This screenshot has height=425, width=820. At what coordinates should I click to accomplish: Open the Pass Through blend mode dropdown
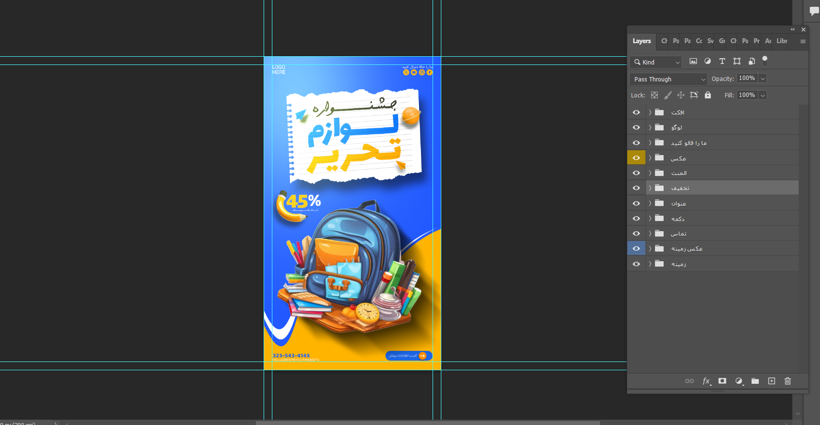(669, 79)
